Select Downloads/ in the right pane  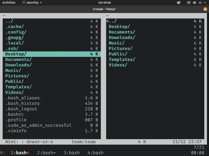point(122,37)
